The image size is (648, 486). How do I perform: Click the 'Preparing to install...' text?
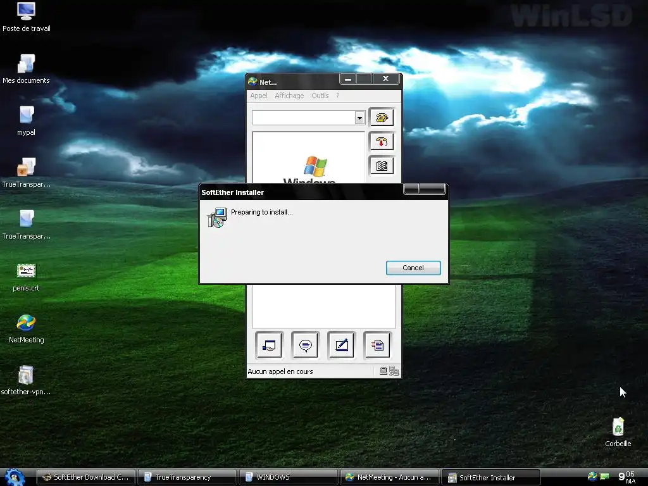(x=261, y=212)
